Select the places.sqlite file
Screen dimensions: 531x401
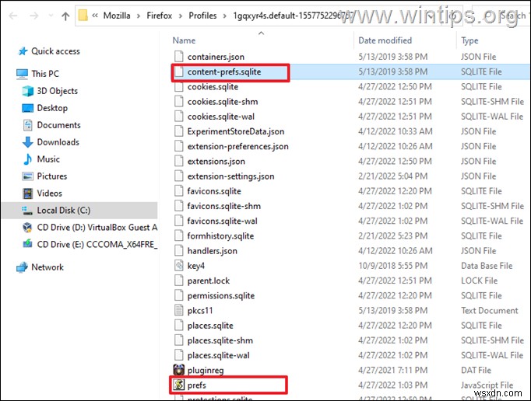[210, 326]
